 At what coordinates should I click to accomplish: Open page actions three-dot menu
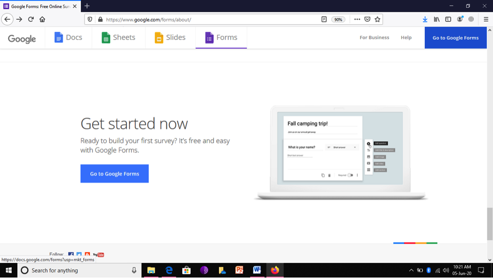[x=357, y=20]
